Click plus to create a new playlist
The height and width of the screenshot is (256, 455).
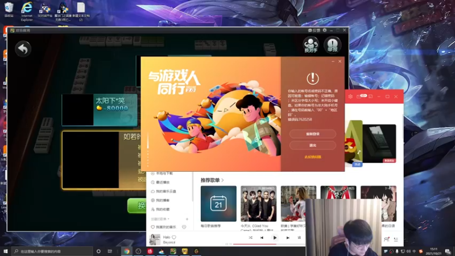click(x=187, y=219)
